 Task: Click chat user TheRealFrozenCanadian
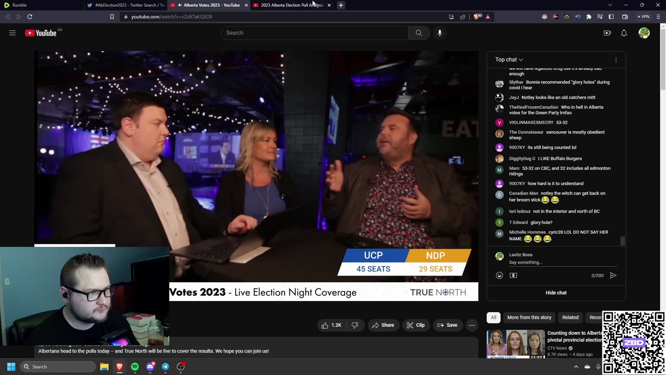(x=533, y=107)
